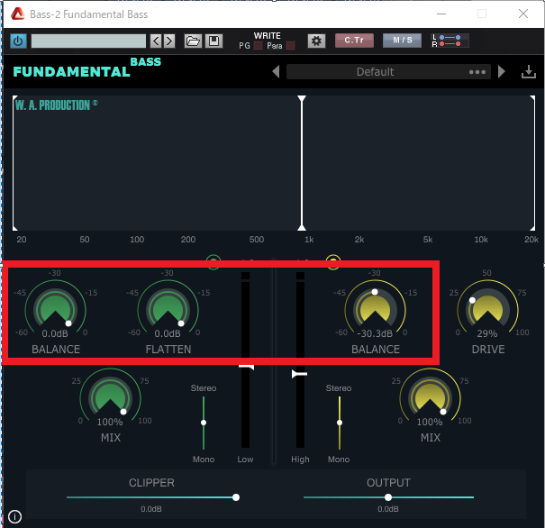Click the OUTPUT slider handle

[388, 497]
